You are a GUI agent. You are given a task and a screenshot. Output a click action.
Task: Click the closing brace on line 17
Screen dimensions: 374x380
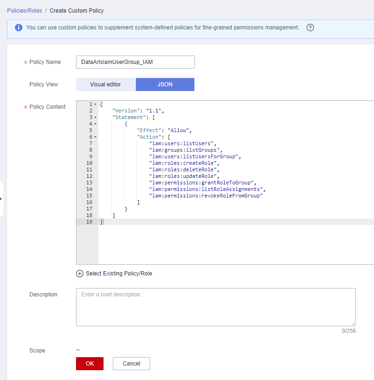126,209
